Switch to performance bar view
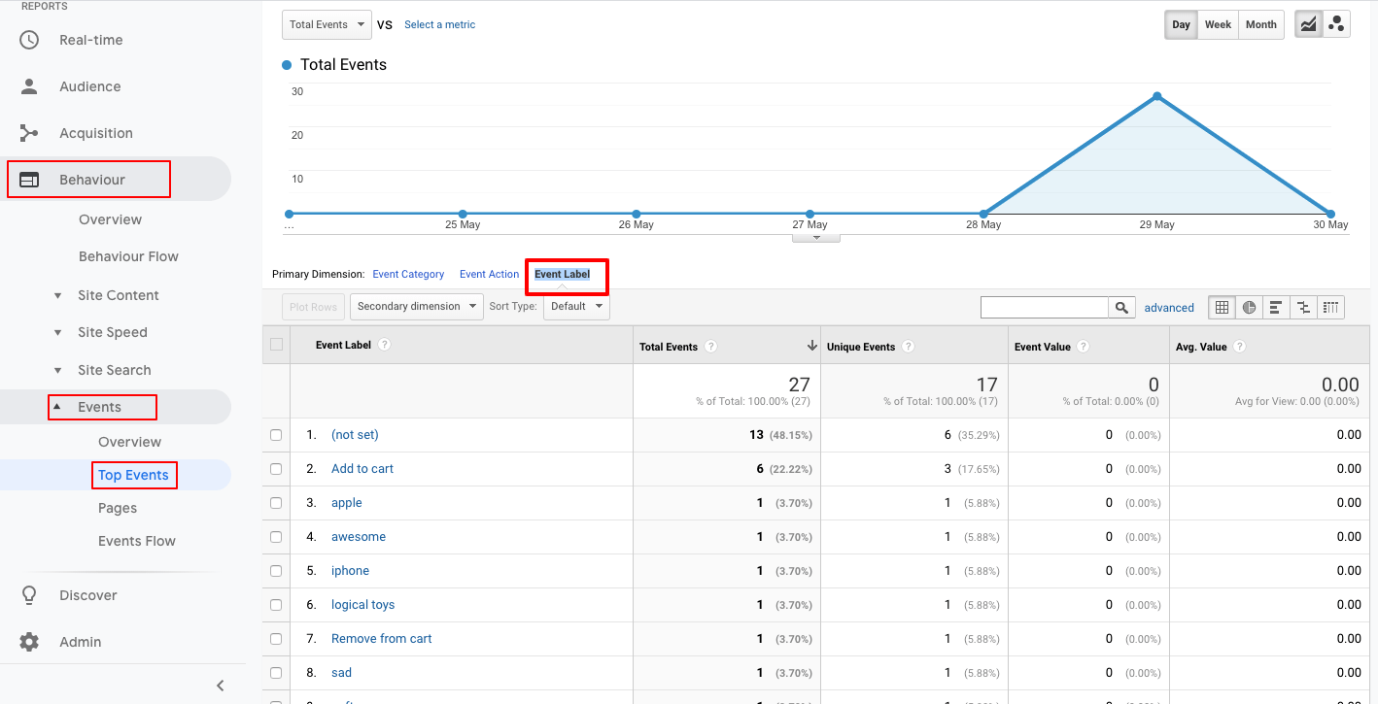Screen dimensions: 1378x704 [1276, 307]
